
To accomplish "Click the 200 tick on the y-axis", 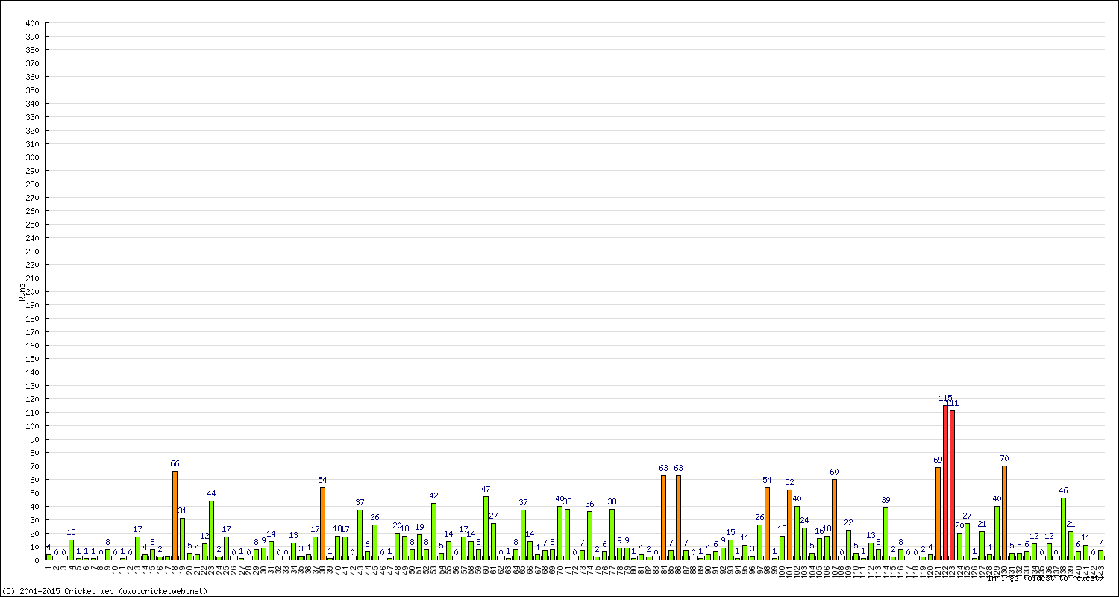I will tap(32, 292).
